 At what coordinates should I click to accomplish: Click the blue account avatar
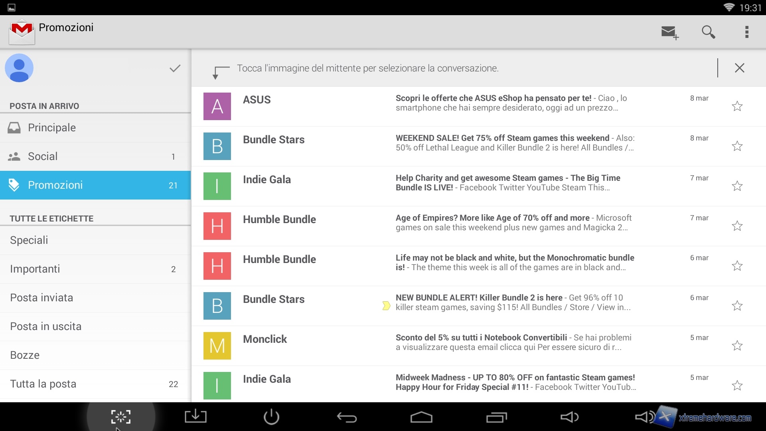click(19, 68)
